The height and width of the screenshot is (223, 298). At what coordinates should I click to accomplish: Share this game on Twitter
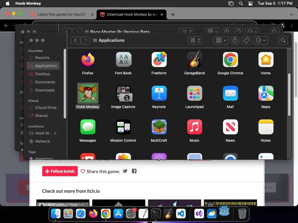(x=125, y=171)
